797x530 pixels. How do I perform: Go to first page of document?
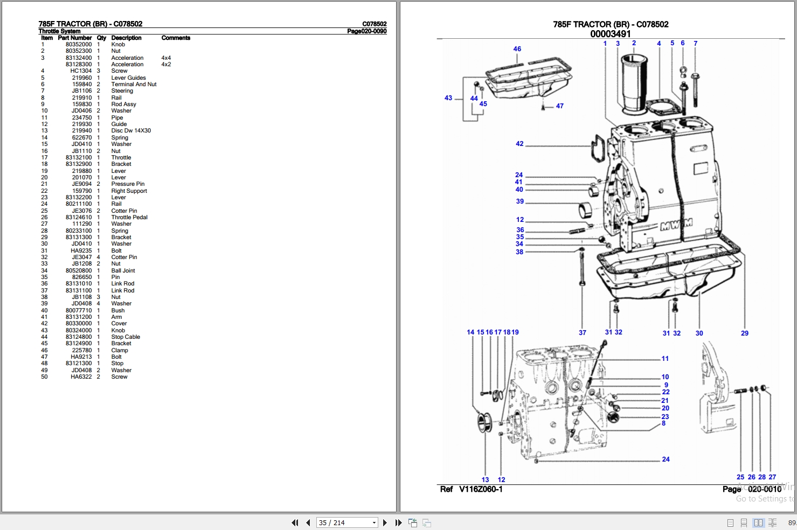point(295,522)
